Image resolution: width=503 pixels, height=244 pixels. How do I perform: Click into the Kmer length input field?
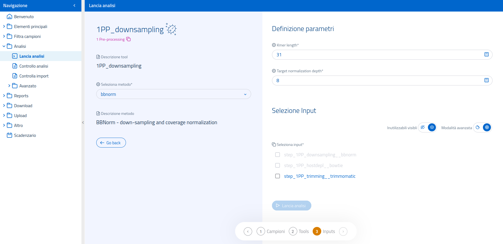tap(377, 55)
